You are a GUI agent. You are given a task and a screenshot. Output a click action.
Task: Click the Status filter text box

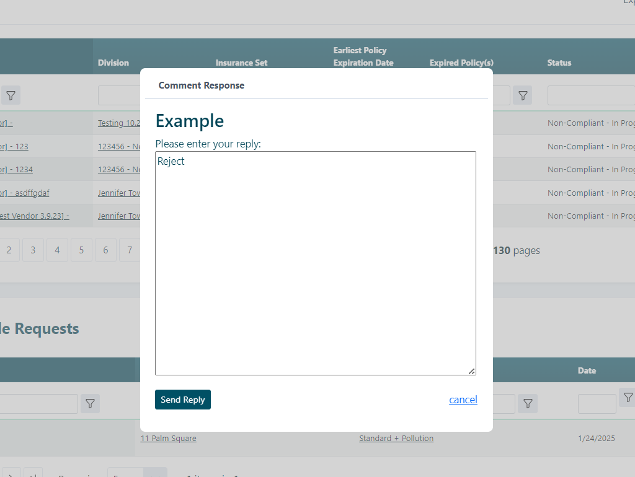click(x=590, y=95)
